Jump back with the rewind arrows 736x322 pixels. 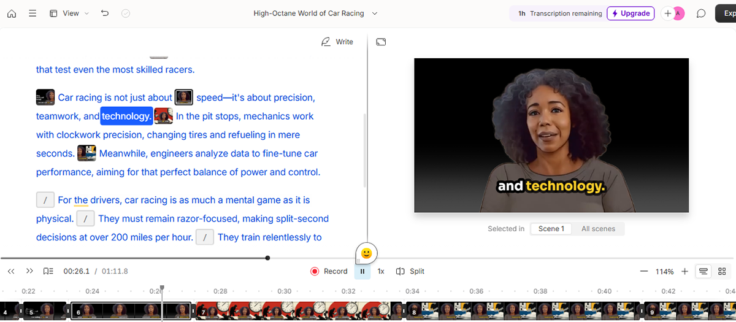point(11,271)
